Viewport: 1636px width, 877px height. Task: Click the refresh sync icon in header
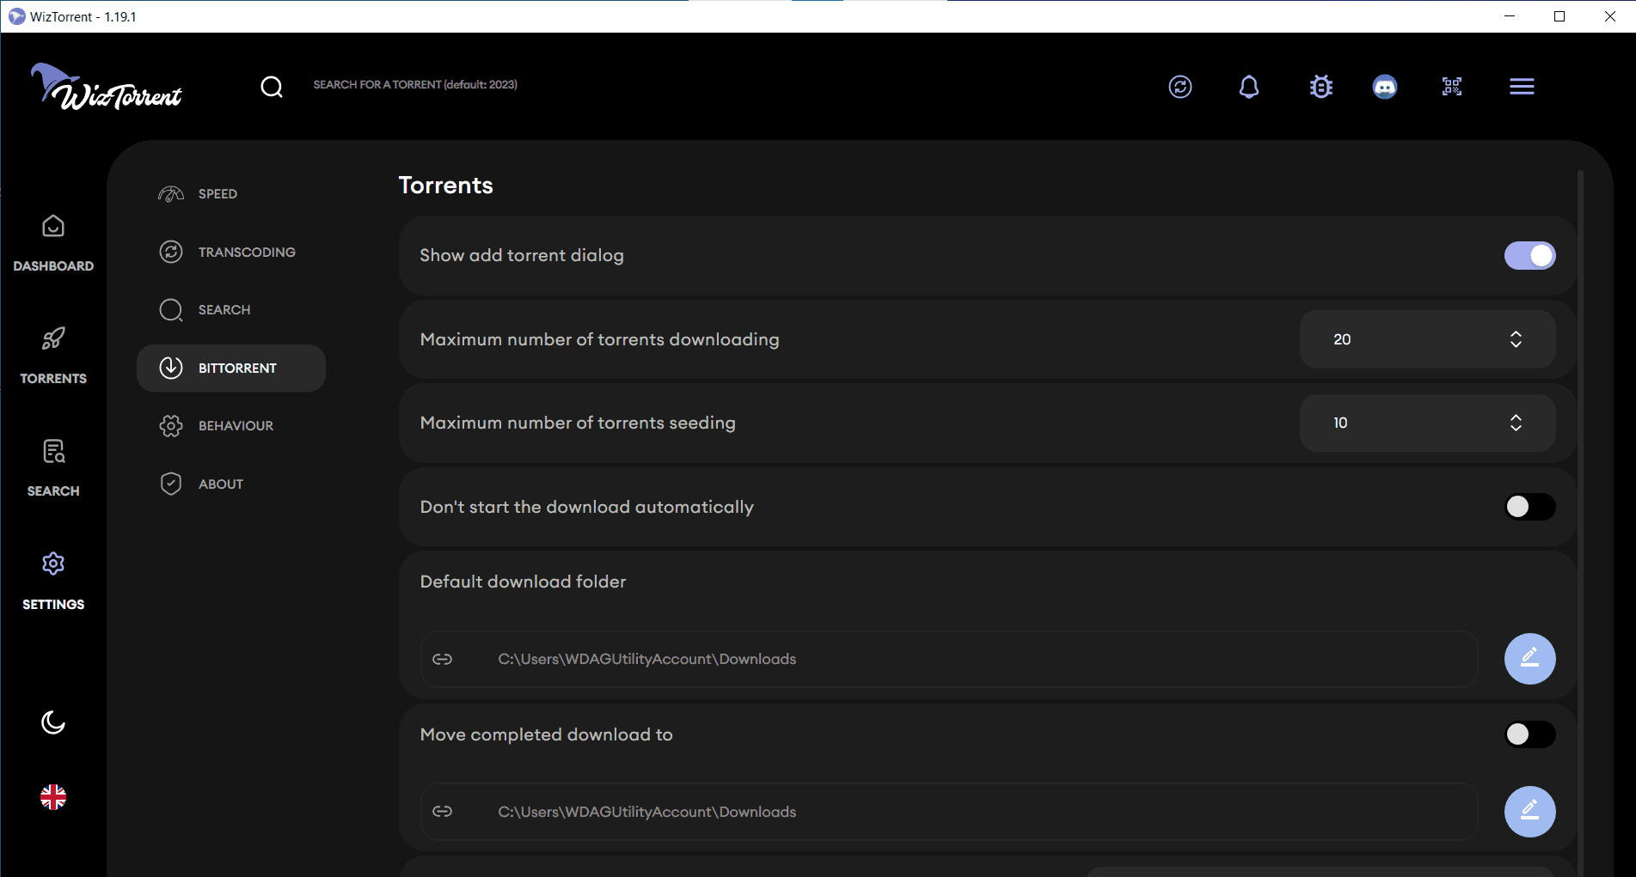point(1180,87)
